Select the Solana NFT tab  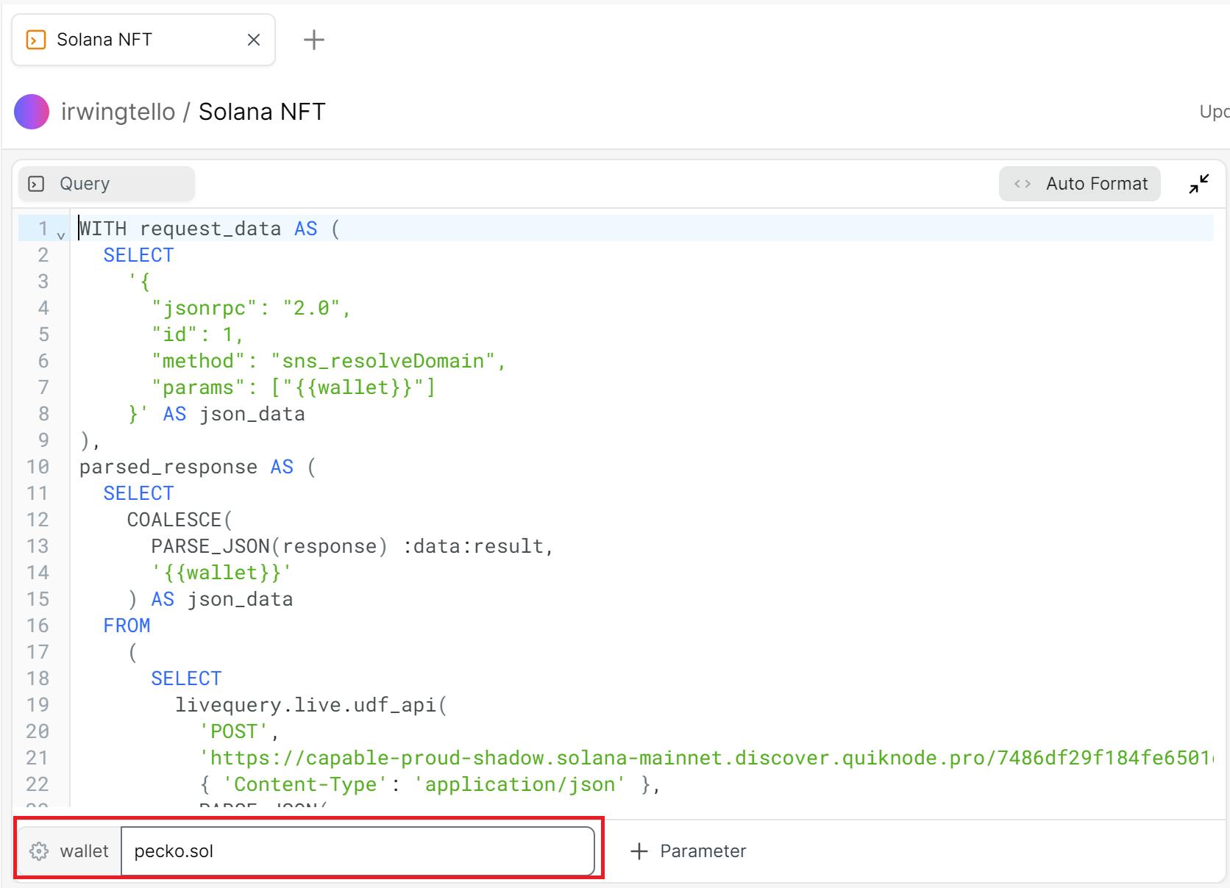pos(143,40)
